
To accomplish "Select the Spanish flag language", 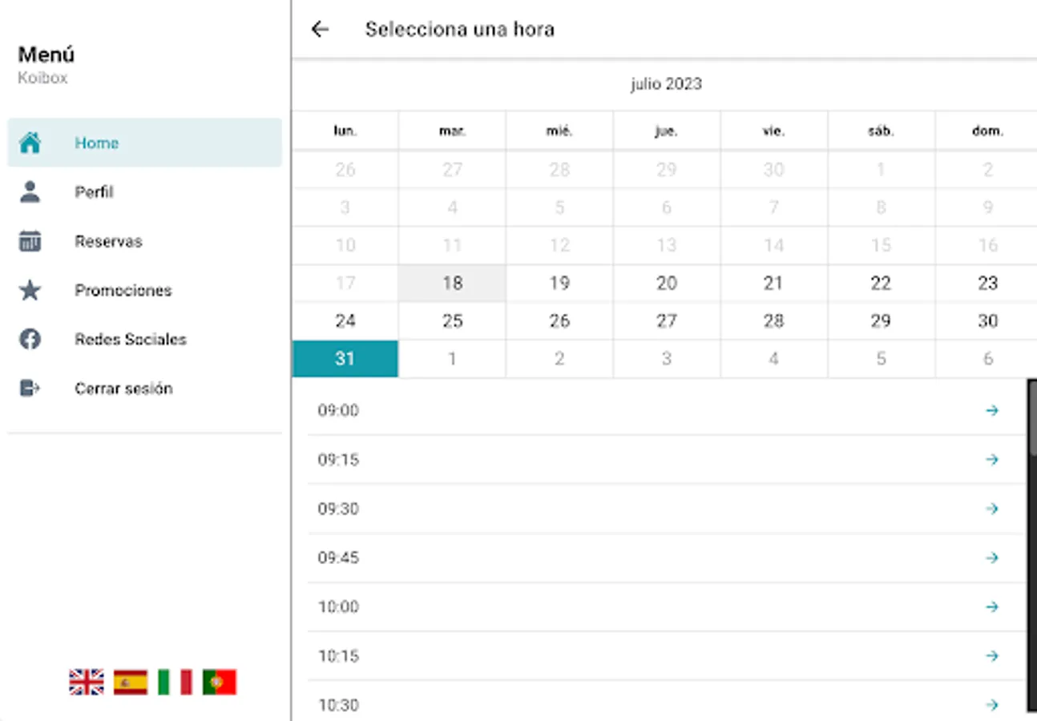I will tap(131, 682).
